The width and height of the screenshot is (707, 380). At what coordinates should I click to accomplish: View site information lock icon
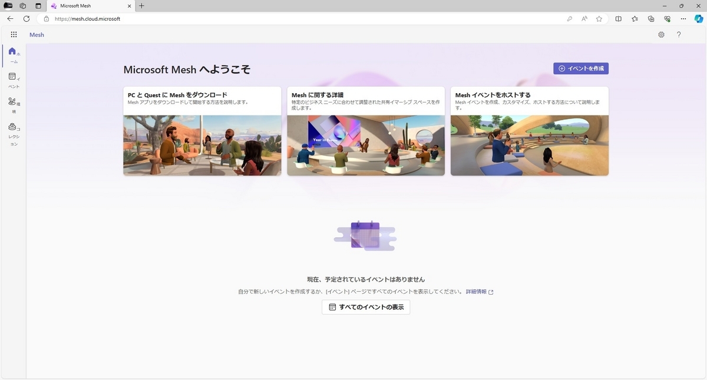coord(47,19)
